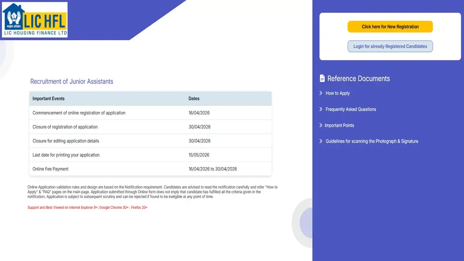Click the double-arrow icon before Frequently Asked Questions
Image resolution: width=464 pixels, height=261 pixels.
coord(321,109)
